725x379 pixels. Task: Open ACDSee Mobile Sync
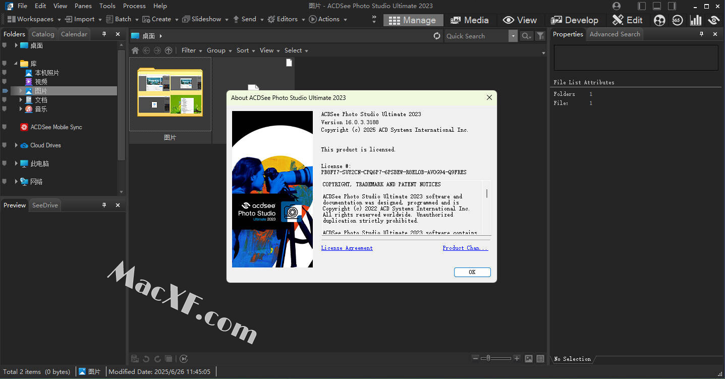[56, 127]
